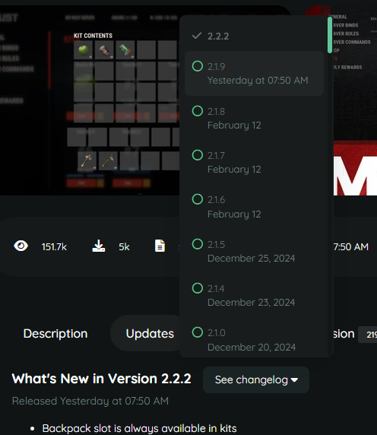This screenshot has height=435, width=377.
Task: Pick version 2.1.8 released February 12
Action: point(254,118)
